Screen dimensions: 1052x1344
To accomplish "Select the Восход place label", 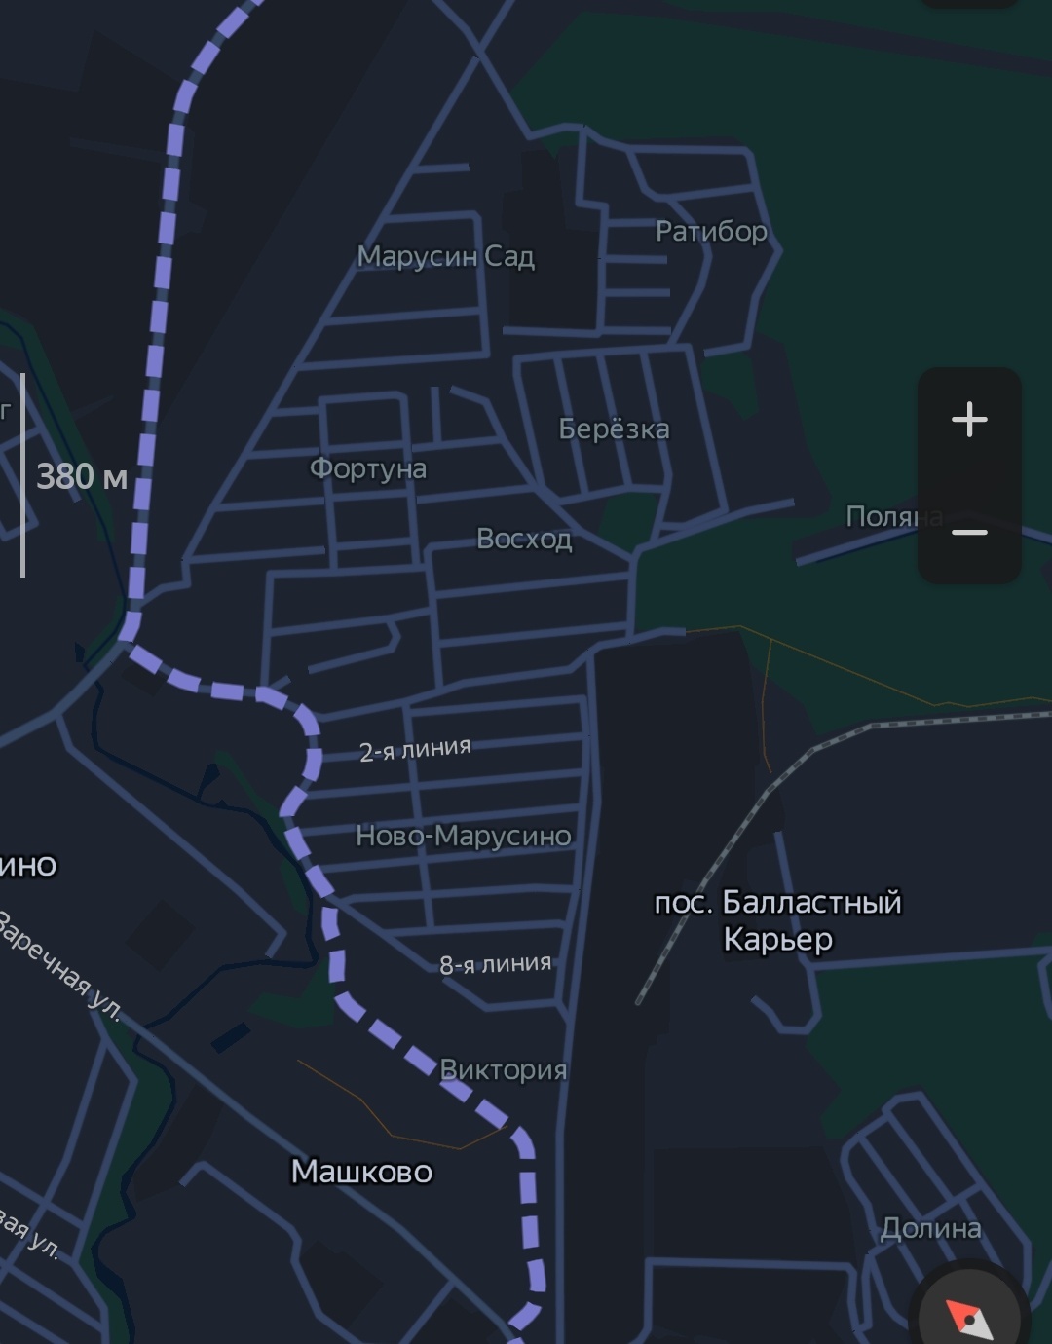I will [x=524, y=539].
